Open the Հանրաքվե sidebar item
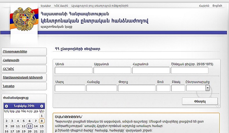The height and width of the screenshot is (133, 229). (24, 60)
